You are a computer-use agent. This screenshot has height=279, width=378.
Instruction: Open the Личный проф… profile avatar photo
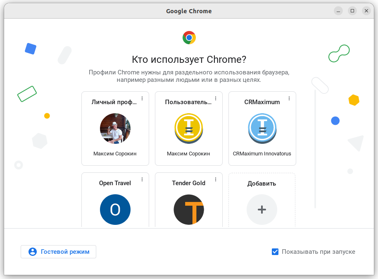coord(115,129)
